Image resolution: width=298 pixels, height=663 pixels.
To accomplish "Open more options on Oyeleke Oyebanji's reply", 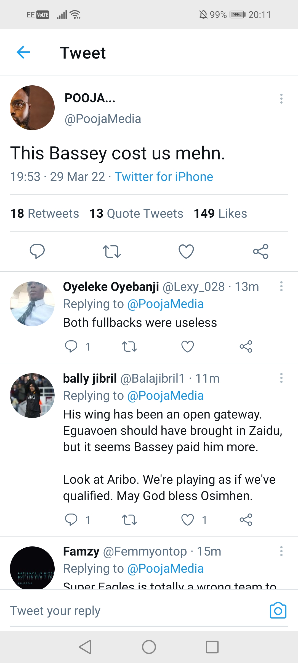I will [x=281, y=286].
